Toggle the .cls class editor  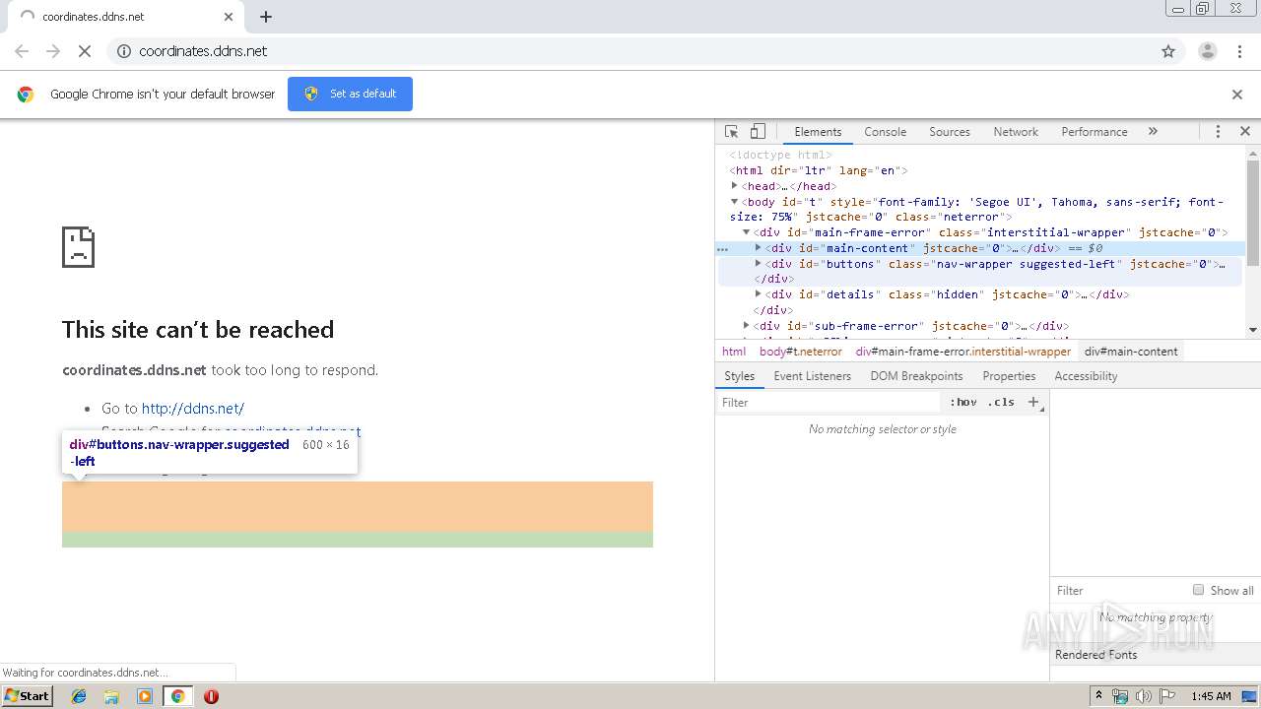click(1001, 402)
